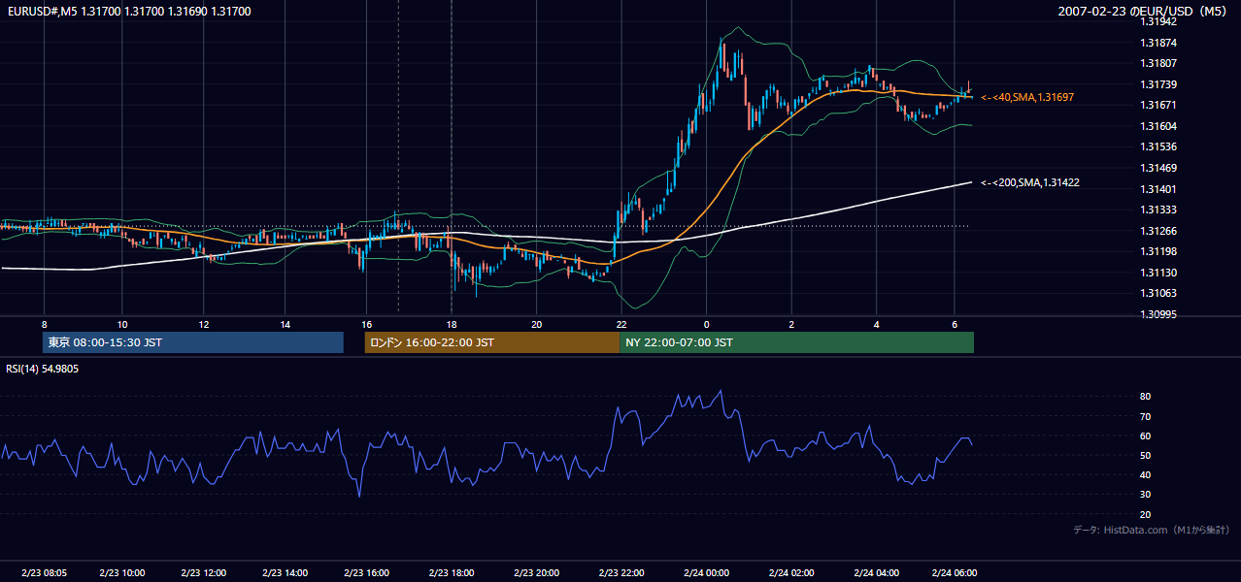Click RSI scale value 70

pyautogui.click(x=1145, y=416)
